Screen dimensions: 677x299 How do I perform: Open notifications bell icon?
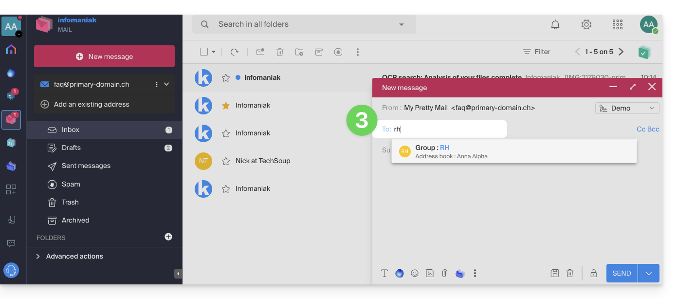coord(555,24)
